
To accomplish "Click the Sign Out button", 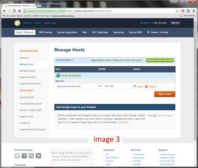I will point(175,23).
